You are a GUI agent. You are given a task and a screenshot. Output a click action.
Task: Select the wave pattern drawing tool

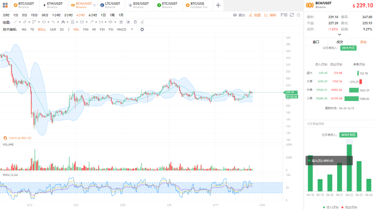click(x=53, y=22)
